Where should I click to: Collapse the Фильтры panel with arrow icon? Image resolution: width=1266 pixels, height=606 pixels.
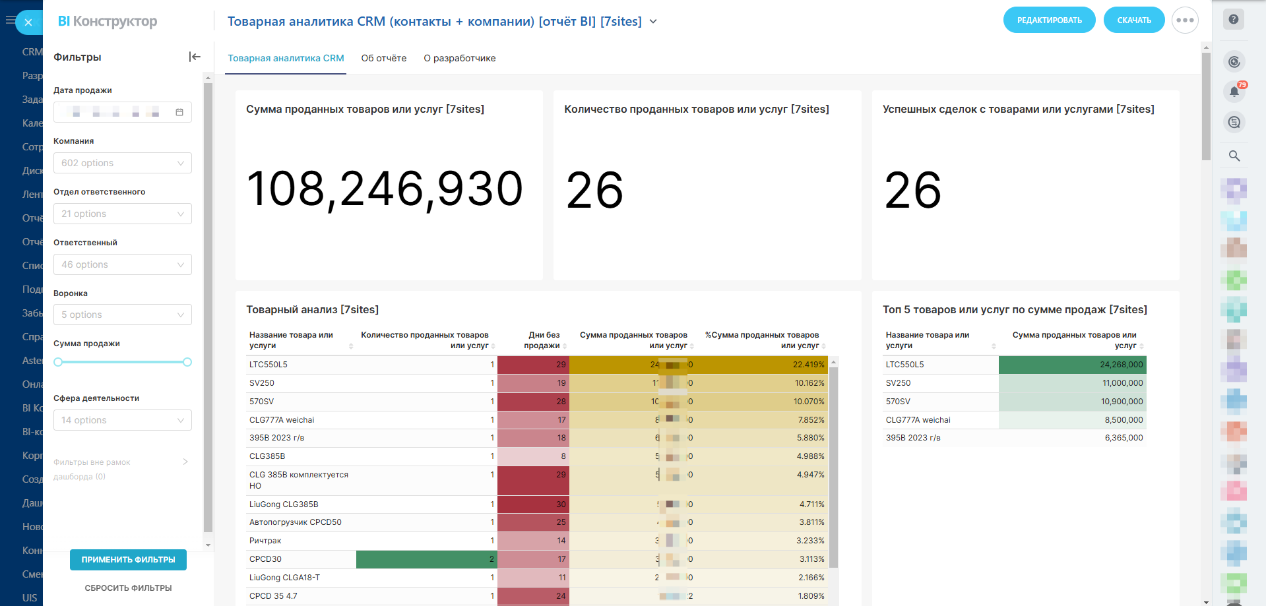[195, 57]
